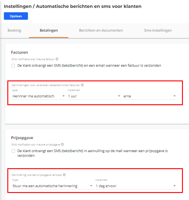Click the Facturen section heading

20,52
